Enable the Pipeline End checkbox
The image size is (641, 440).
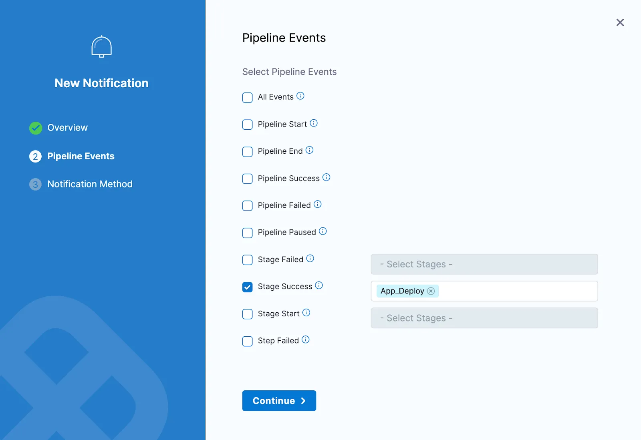click(247, 152)
